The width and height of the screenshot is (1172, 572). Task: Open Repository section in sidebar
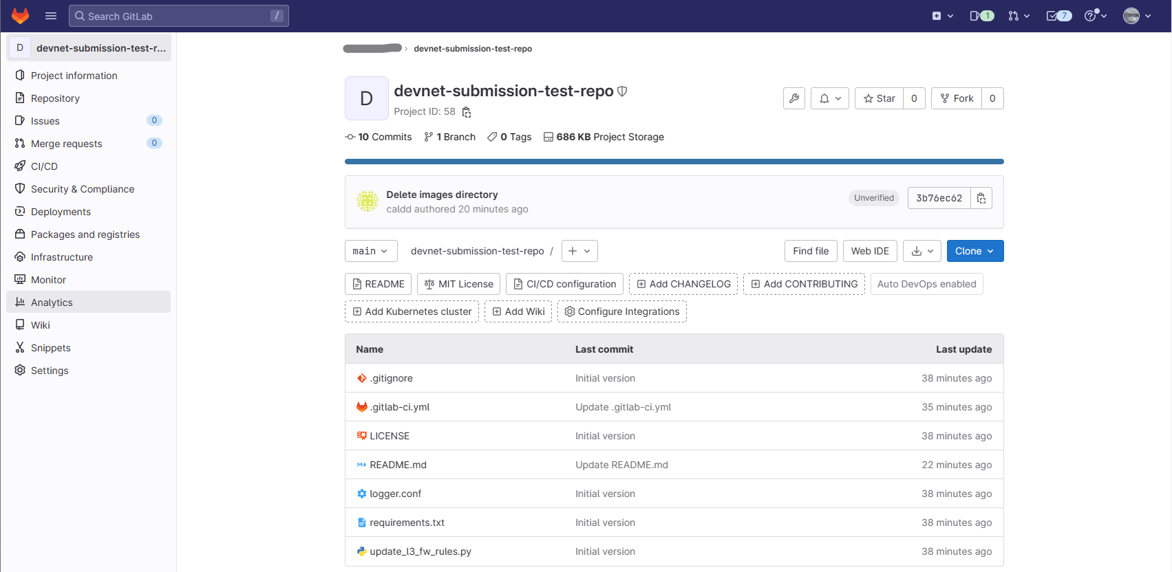[89, 98]
